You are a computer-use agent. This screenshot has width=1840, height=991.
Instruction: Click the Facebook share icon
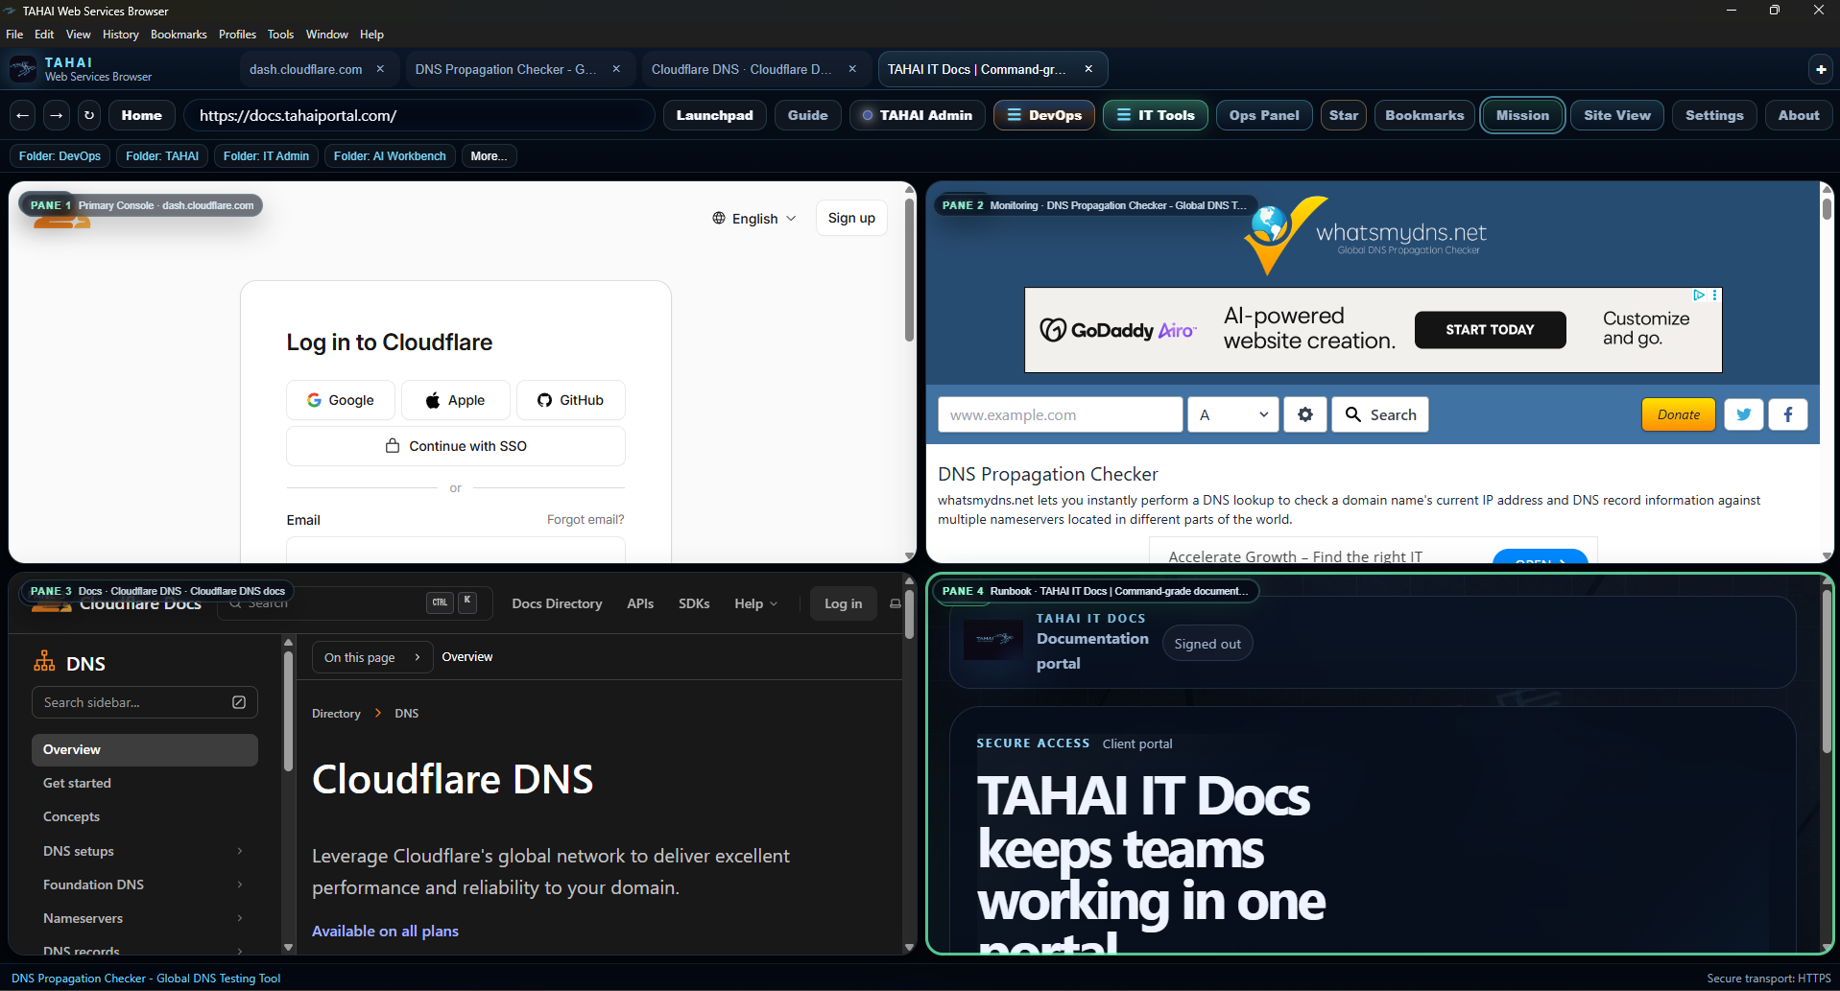(x=1788, y=414)
